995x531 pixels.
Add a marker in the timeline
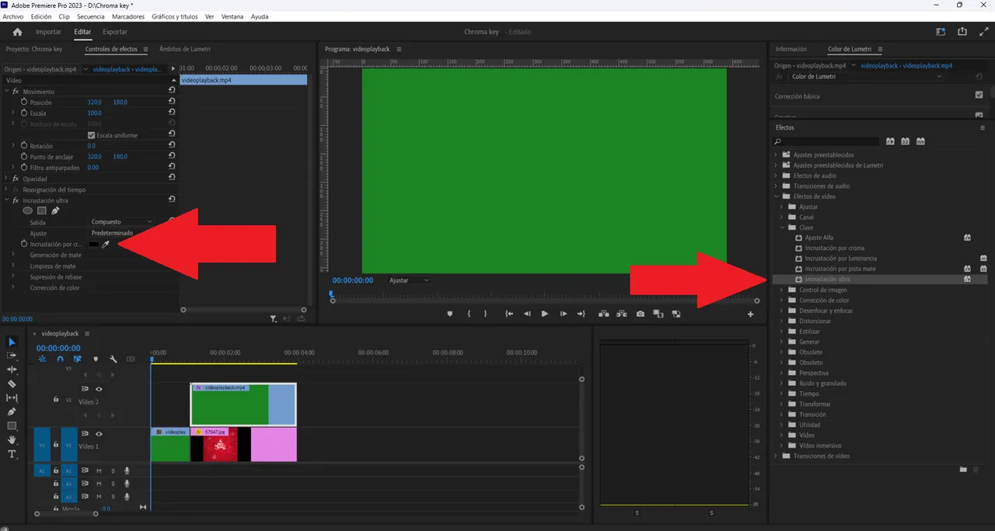96,359
